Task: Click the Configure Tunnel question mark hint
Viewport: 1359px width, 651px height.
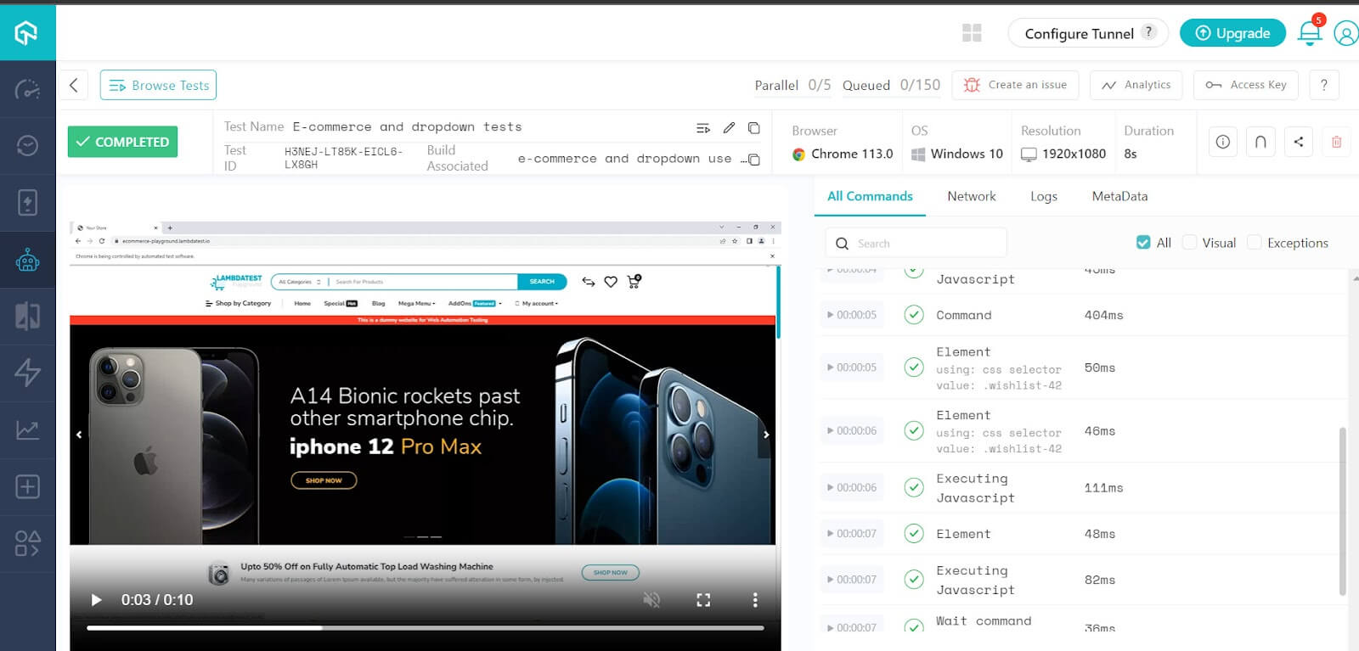Action: 1148,31
